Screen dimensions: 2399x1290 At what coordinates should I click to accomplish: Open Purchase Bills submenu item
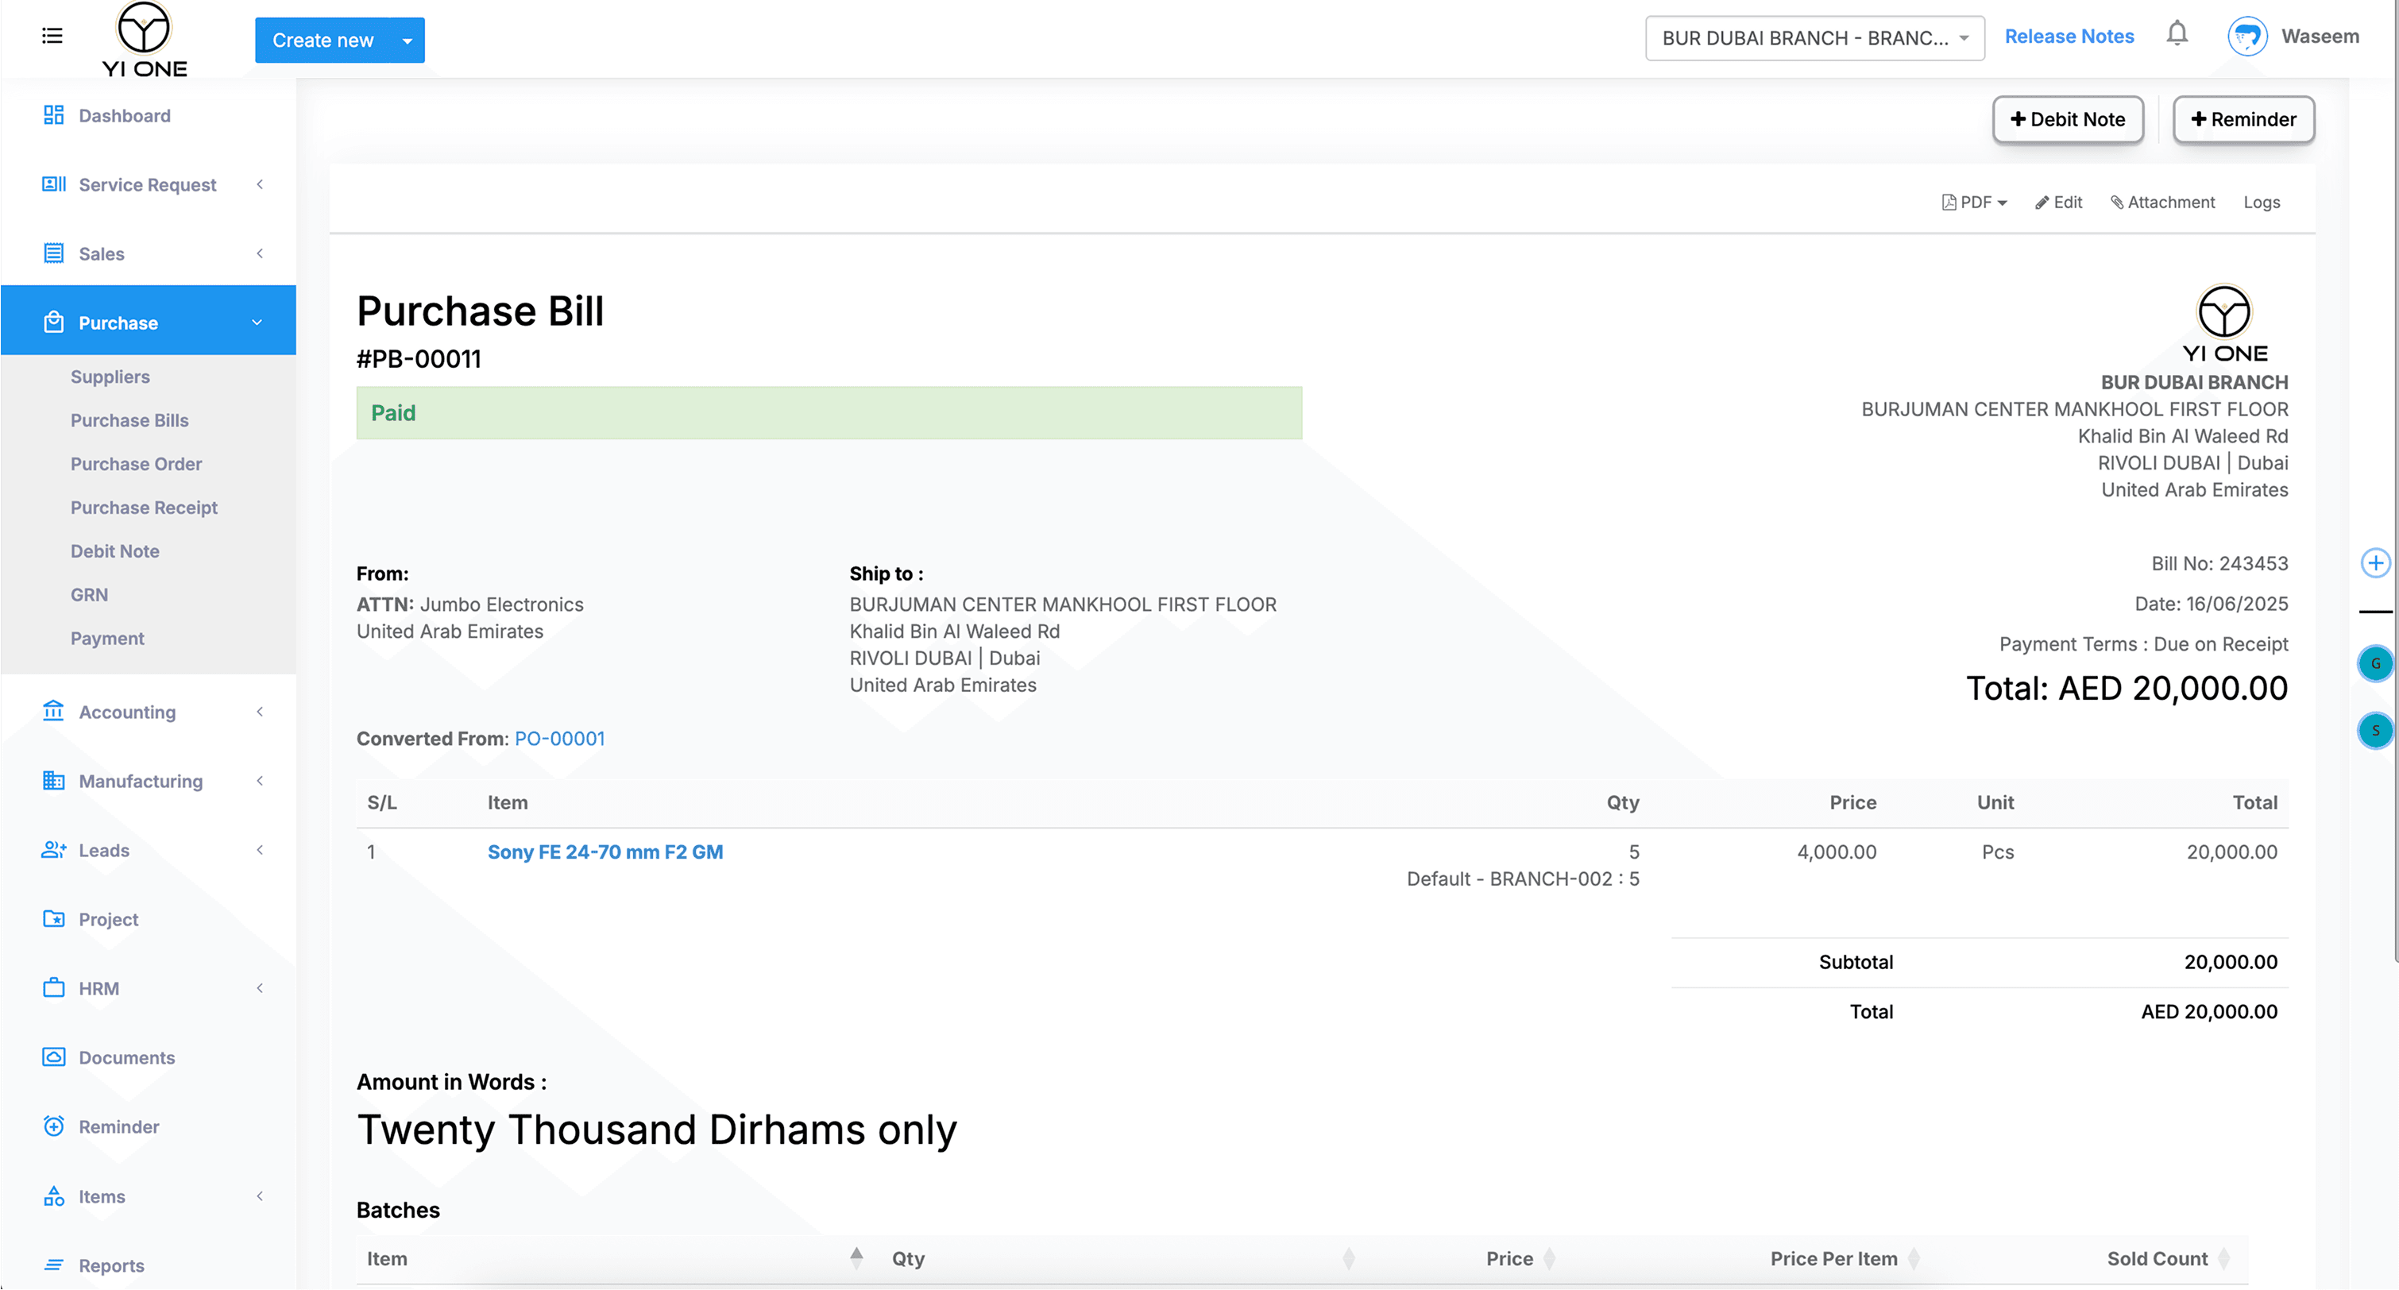point(129,420)
